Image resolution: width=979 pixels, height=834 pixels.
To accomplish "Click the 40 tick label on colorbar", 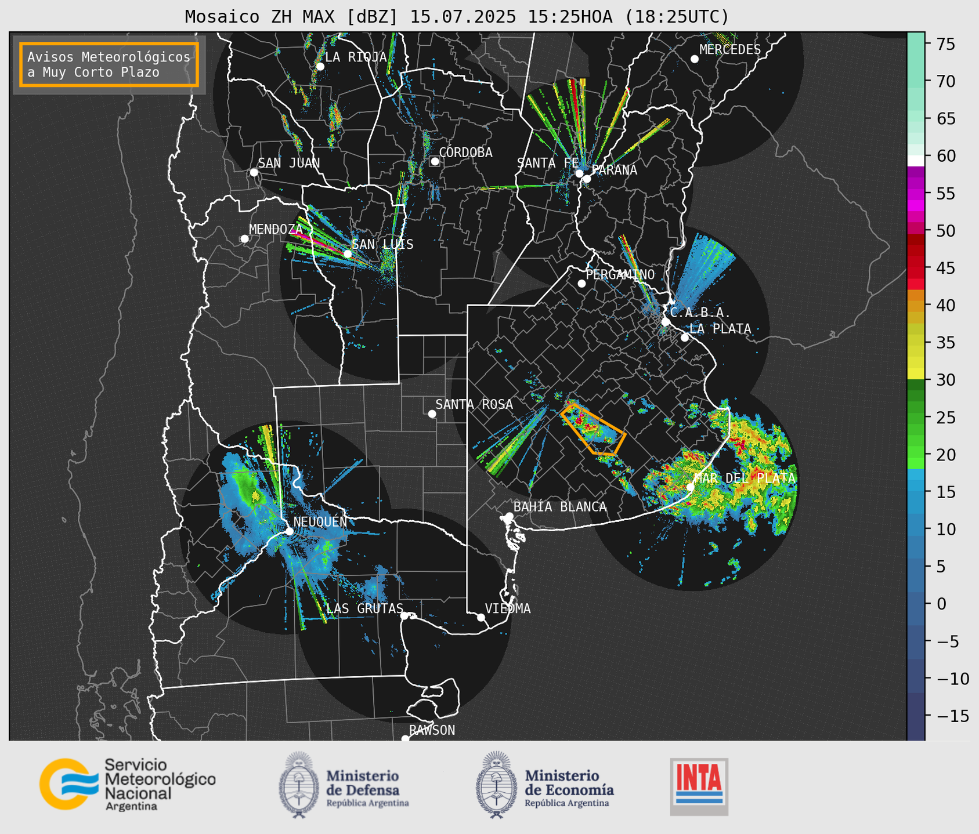I will click(945, 305).
